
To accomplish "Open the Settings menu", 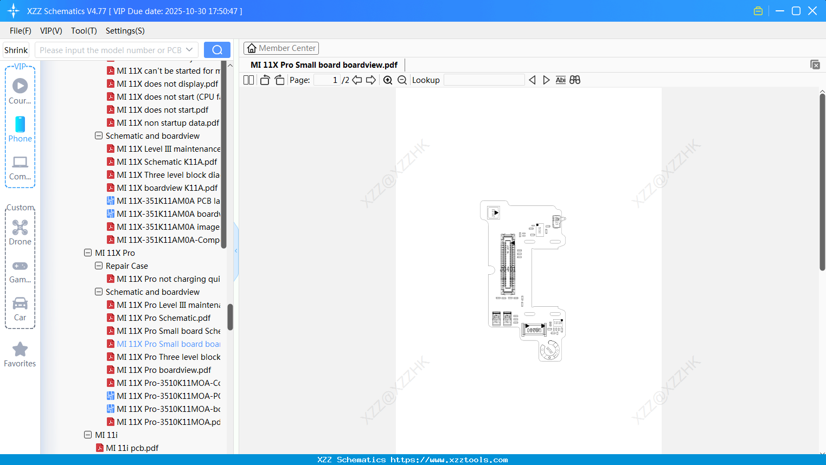I will coord(125,31).
